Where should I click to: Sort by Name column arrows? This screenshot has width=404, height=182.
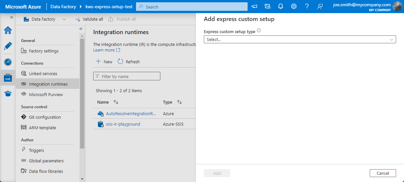116,102
